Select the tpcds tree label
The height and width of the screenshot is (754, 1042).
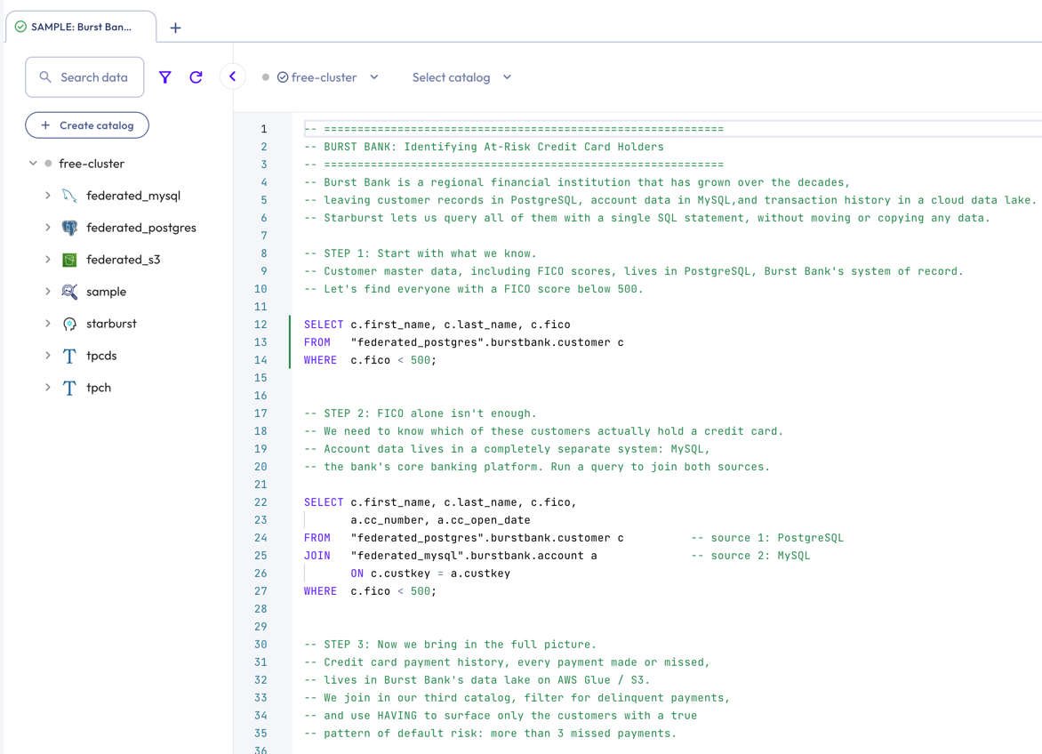coord(101,356)
